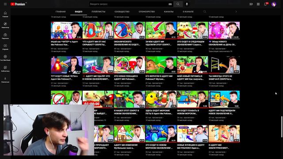Open YouTube Music in the sidebar
This screenshot has height=159, width=283.
(x=5, y=58)
